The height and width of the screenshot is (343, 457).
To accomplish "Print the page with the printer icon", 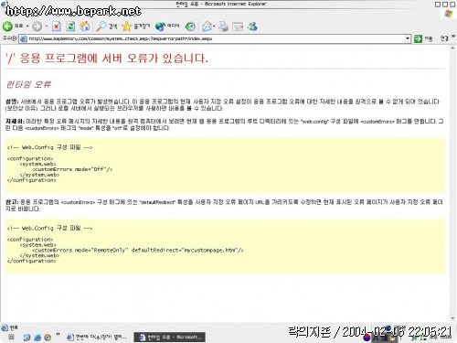I will click(224, 27).
